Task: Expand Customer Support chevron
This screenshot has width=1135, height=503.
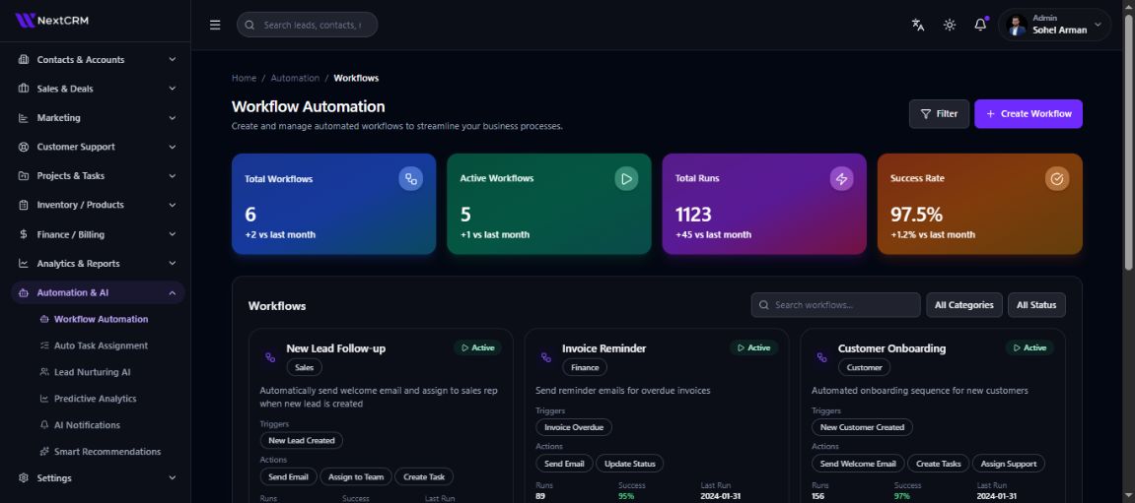Action: pyautogui.click(x=173, y=147)
